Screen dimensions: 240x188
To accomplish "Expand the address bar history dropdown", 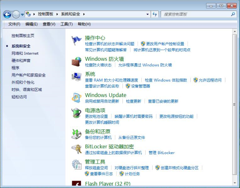I will click(148, 14).
